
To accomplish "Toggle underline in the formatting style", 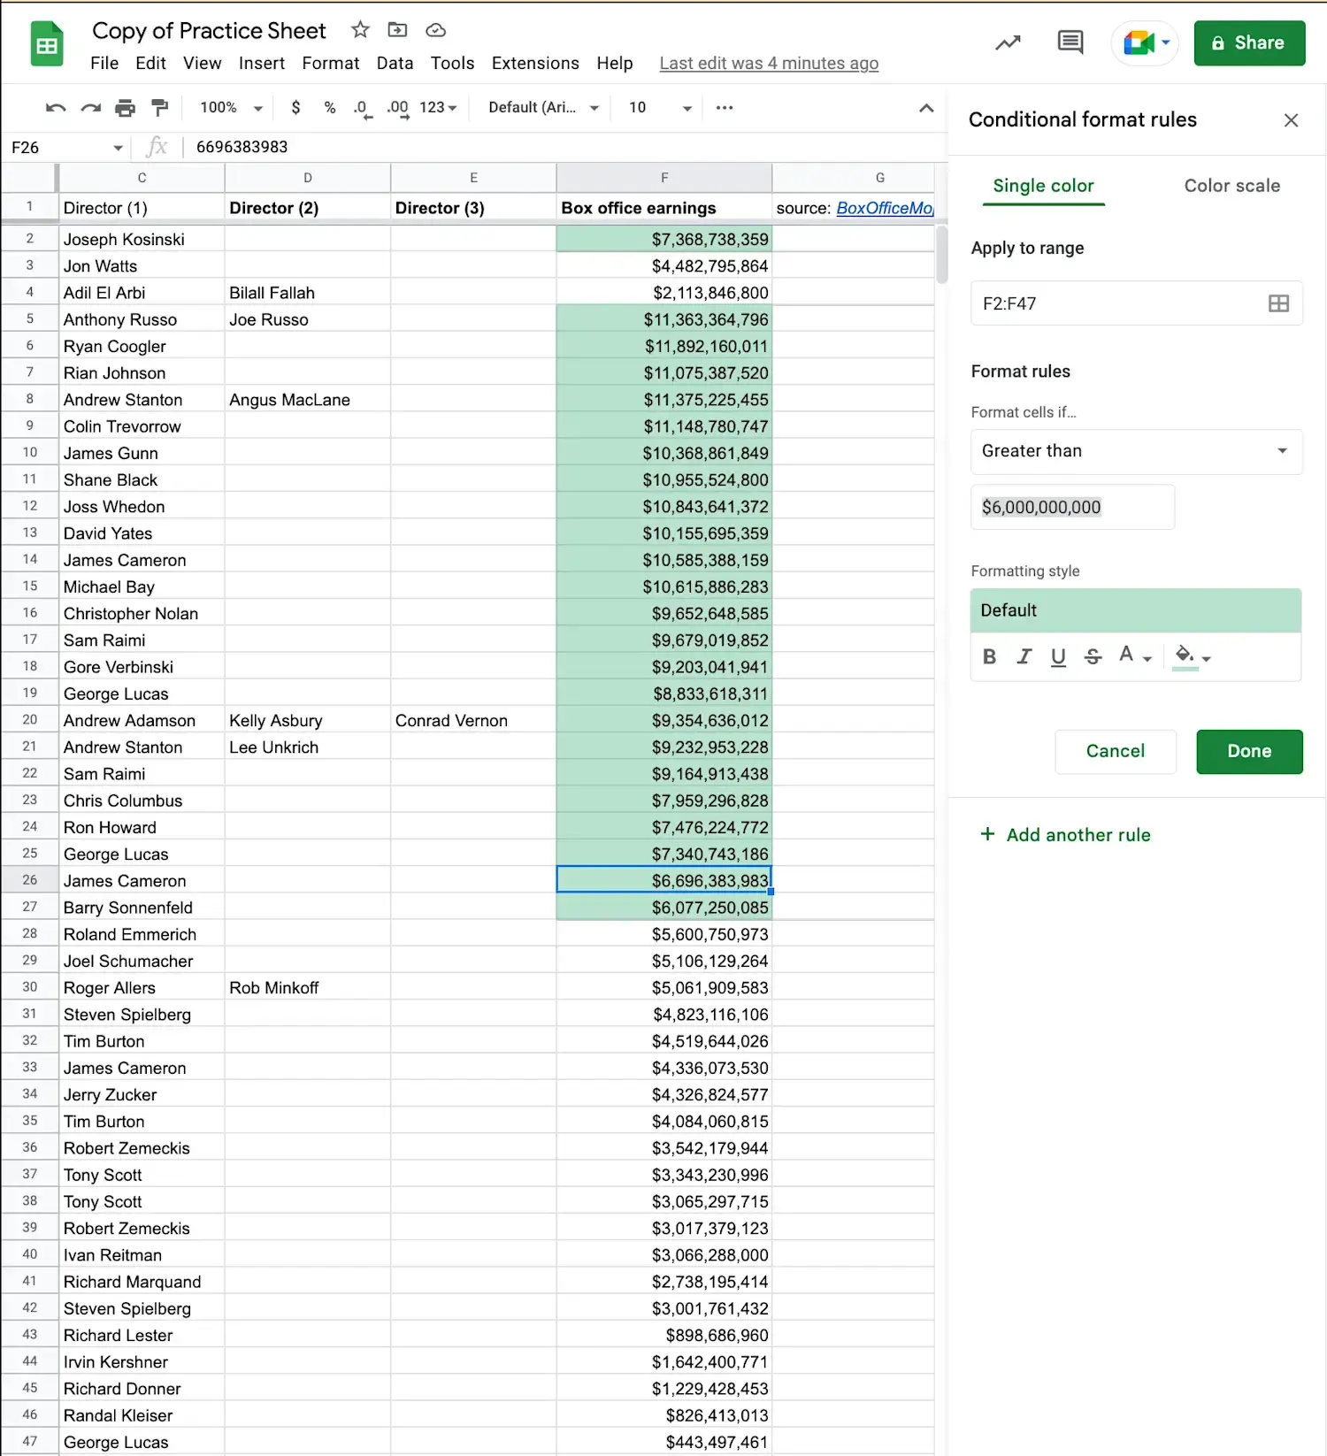I will coord(1058,656).
